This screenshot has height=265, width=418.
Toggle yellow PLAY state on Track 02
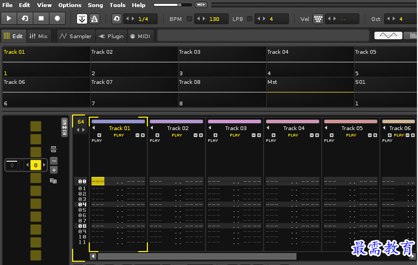click(177, 135)
